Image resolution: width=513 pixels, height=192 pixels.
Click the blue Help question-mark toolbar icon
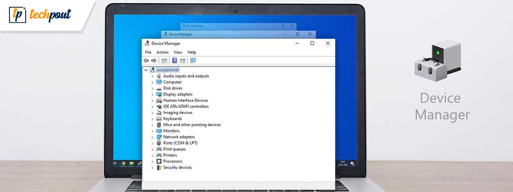click(175, 60)
